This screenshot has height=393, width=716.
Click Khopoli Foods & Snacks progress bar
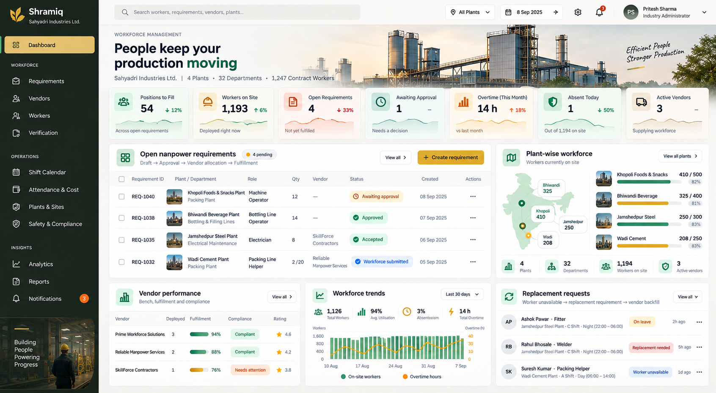[x=649, y=182]
